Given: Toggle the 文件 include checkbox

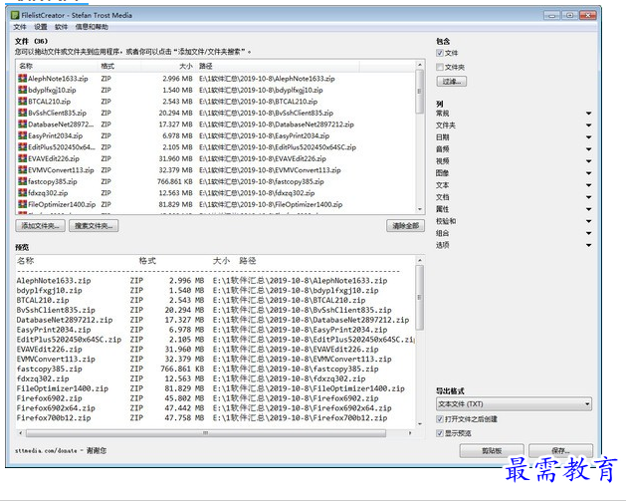Looking at the screenshot, I should [x=440, y=53].
